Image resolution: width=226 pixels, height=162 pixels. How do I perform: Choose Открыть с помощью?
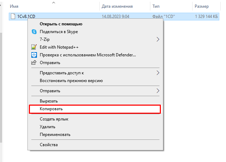coord(61,24)
